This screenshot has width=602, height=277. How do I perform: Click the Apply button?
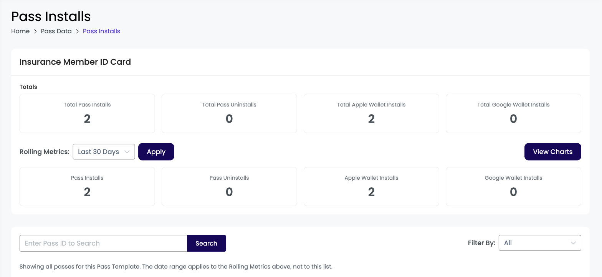click(156, 152)
